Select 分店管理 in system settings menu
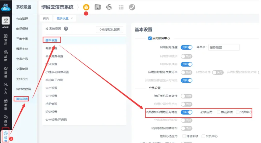Image resolution: width=261 pixels, height=143 pixels. [22, 19]
